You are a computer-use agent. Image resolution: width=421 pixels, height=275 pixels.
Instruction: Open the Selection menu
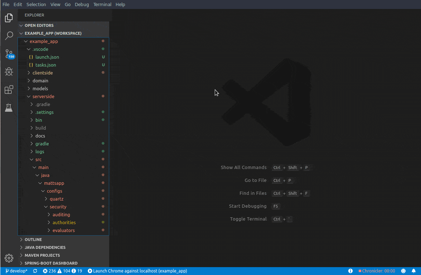[36, 4]
